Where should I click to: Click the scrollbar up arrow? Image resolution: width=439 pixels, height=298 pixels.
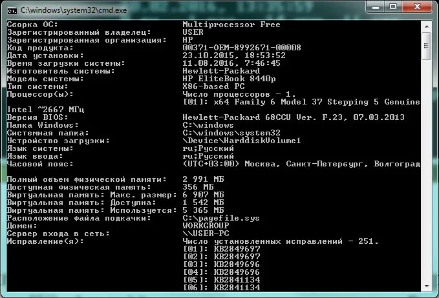coord(427,26)
